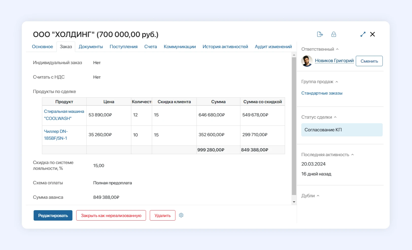Click Закрыть как нереализованную button
The image size is (412, 250).
pos(111,216)
